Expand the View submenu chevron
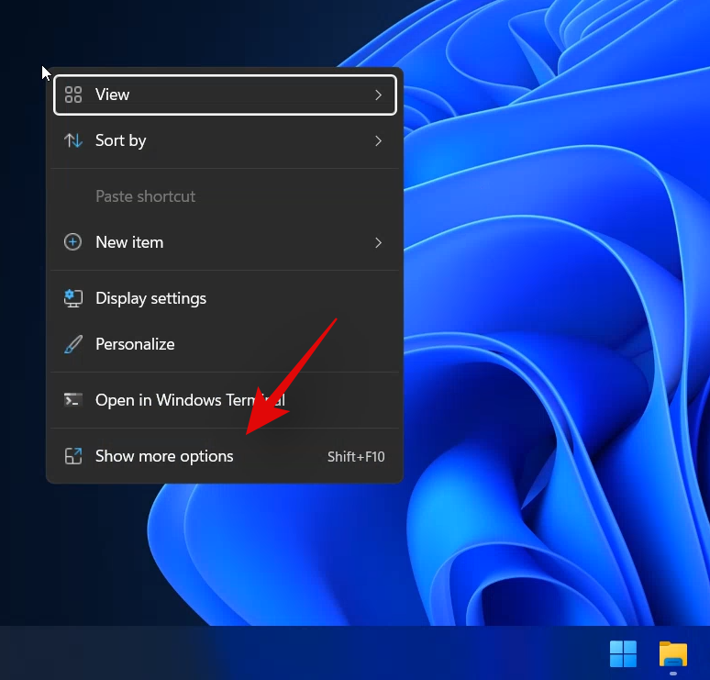Viewport: 710px width, 680px height. pyautogui.click(x=378, y=95)
